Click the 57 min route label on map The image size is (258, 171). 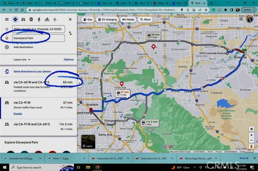pyautogui.click(x=123, y=94)
